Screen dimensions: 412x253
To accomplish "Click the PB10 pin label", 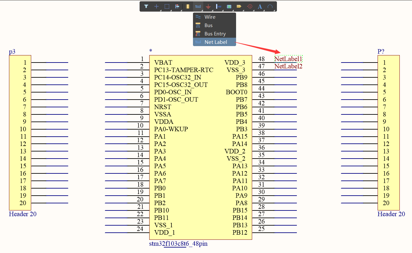I will point(162,210).
